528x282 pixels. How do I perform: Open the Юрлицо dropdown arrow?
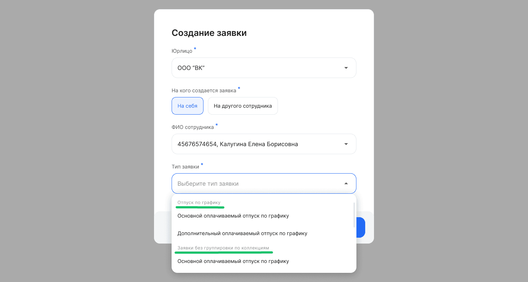[x=346, y=68]
